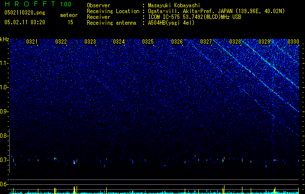305x194 pixels.
Task: Click the A504HB(yagi 4el) antenna text
Action: point(171,23)
